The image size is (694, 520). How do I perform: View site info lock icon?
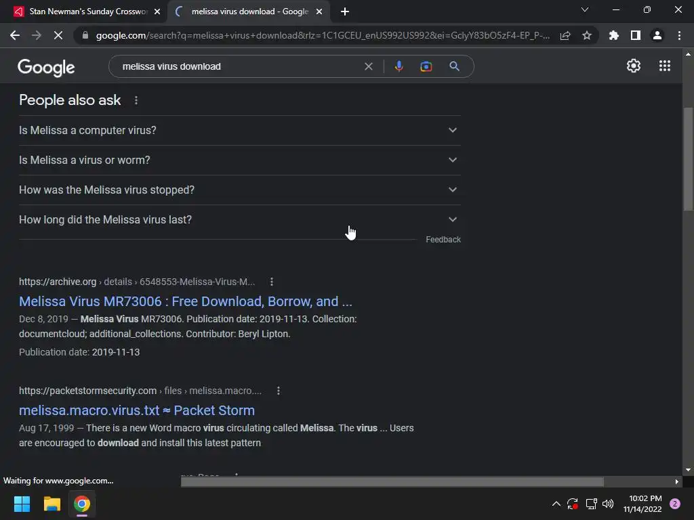pyautogui.click(x=85, y=35)
